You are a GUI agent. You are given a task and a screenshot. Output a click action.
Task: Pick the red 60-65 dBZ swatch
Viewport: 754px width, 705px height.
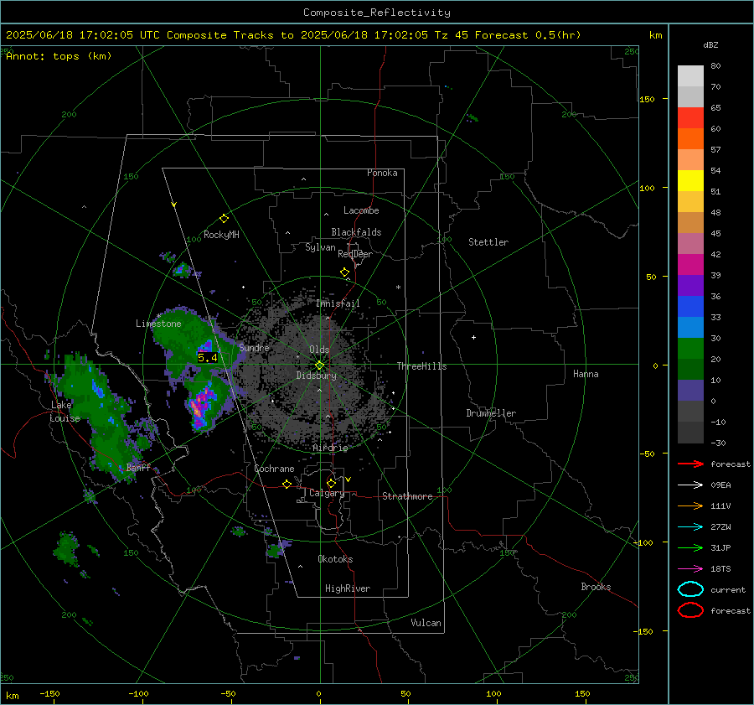[690, 118]
